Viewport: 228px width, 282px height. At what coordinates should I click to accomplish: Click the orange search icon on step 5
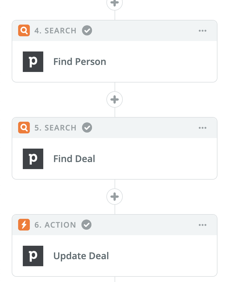[x=24, y=128]
